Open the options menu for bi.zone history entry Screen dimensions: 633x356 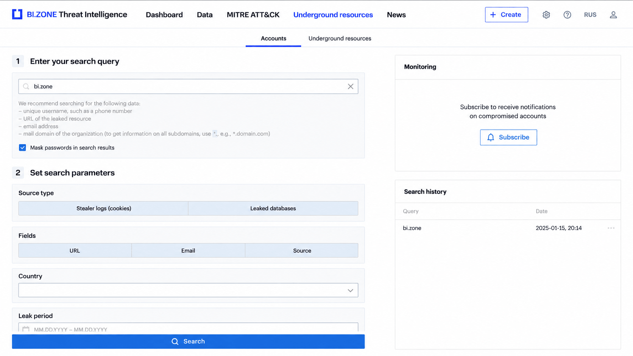click(611, 228)
